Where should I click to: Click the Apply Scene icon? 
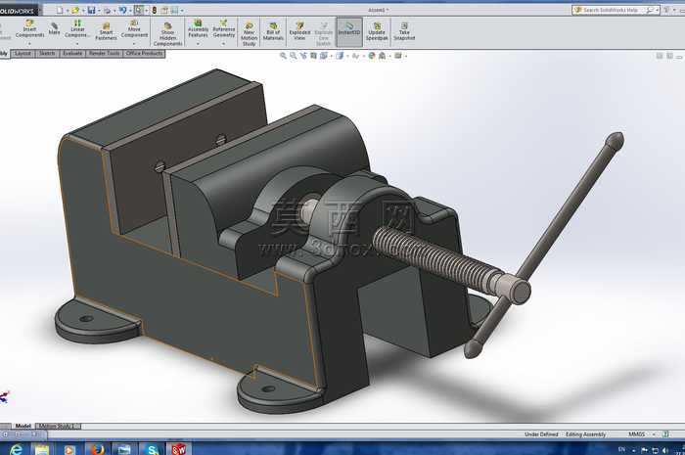click(x=383, y=56)
